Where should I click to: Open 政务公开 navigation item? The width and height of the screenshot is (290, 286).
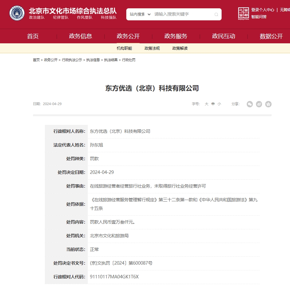(128, 36)
